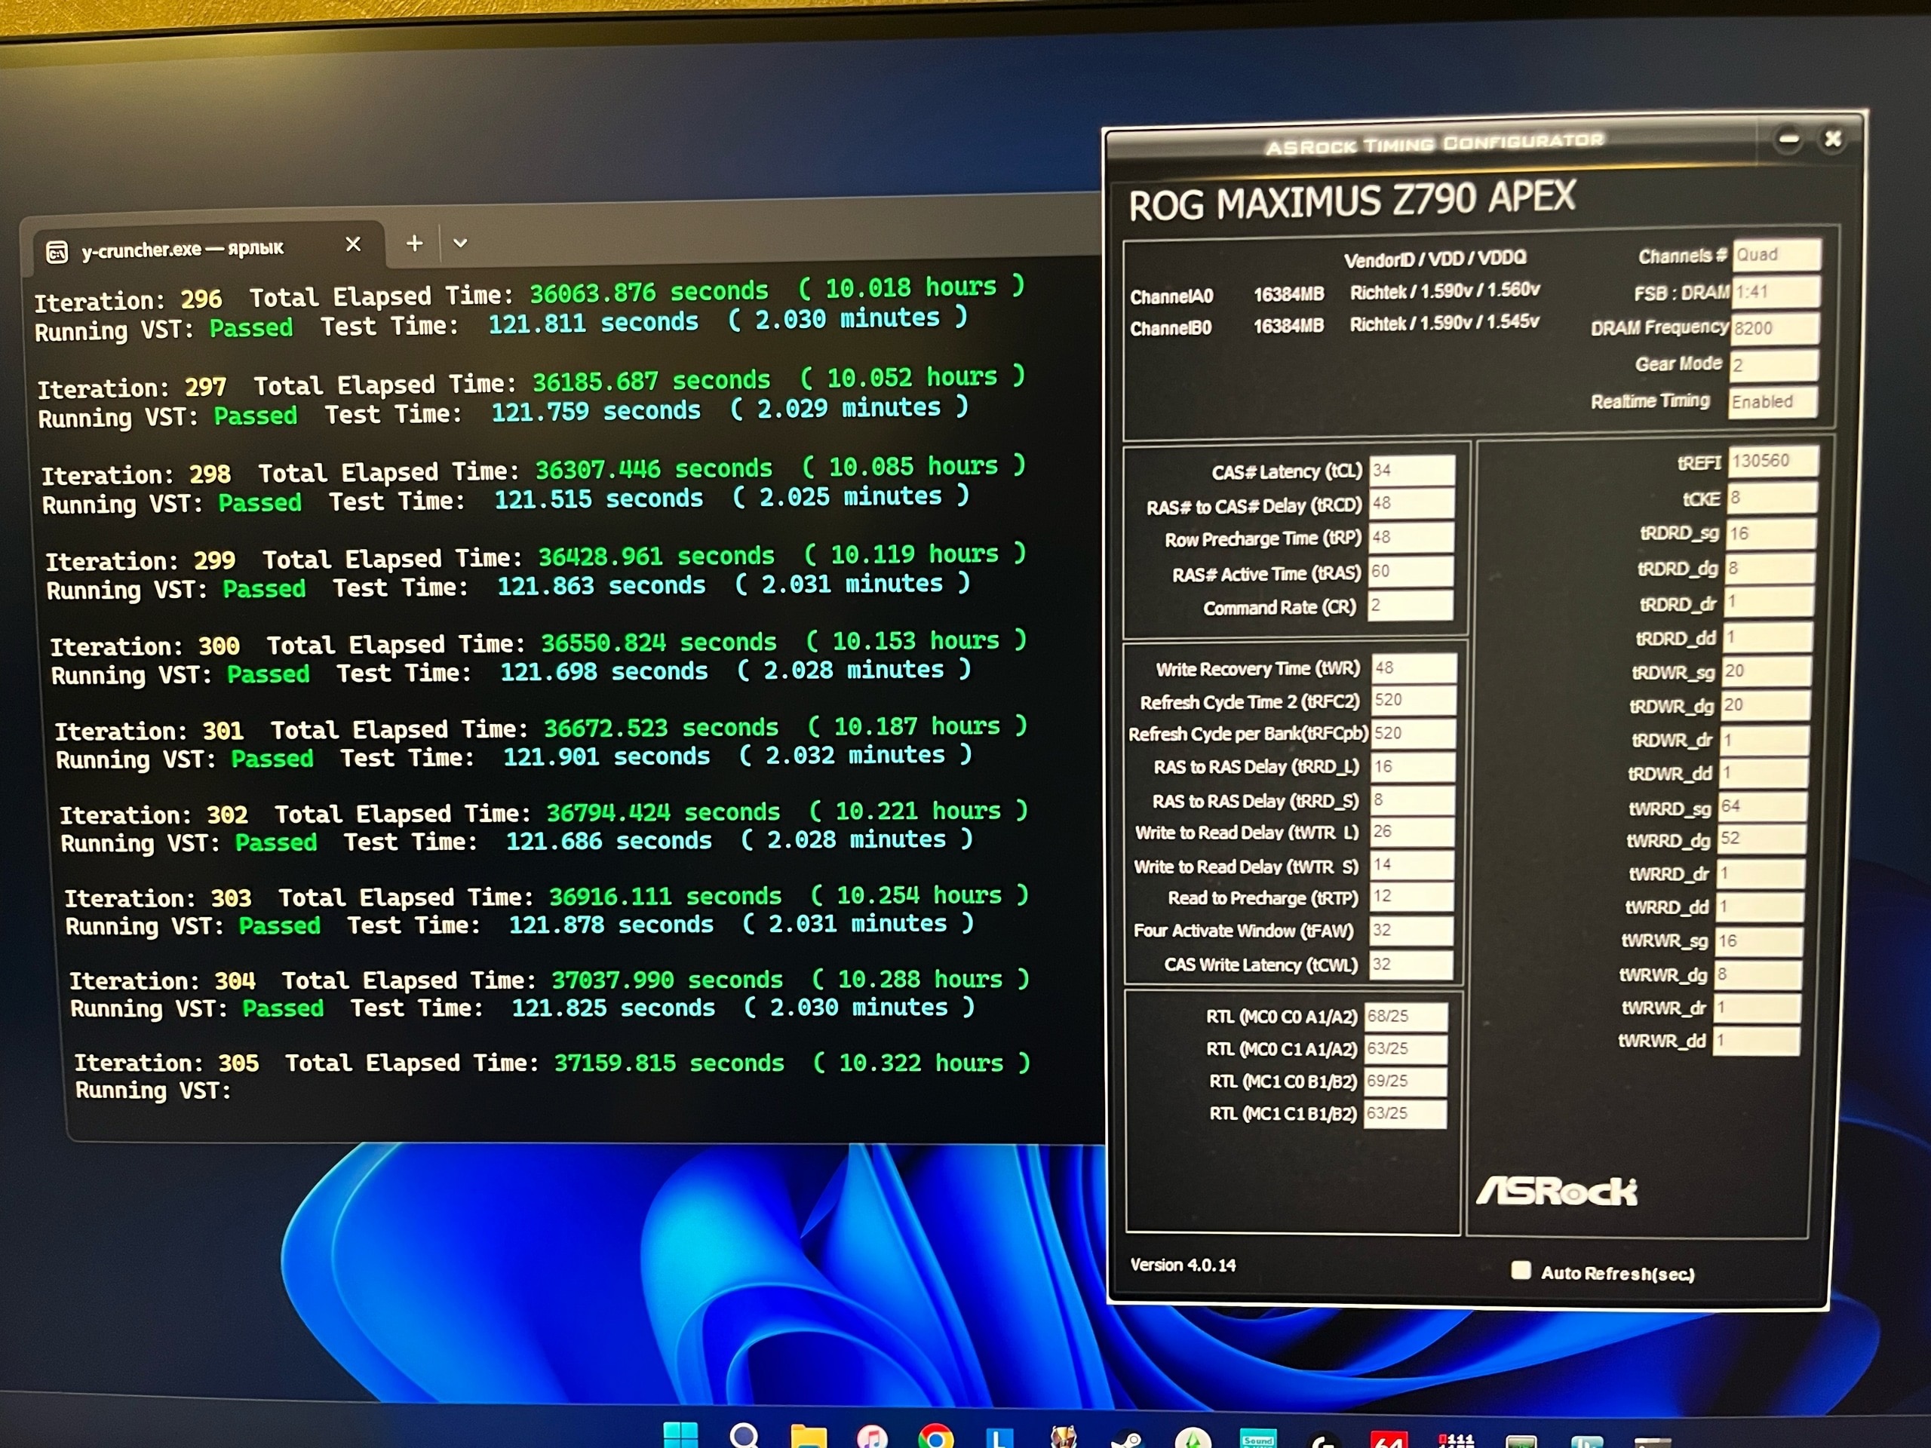The image size is (1931, 1448).
Task: Open the Sound app taskbar icon
Action: (1258, 1438)
